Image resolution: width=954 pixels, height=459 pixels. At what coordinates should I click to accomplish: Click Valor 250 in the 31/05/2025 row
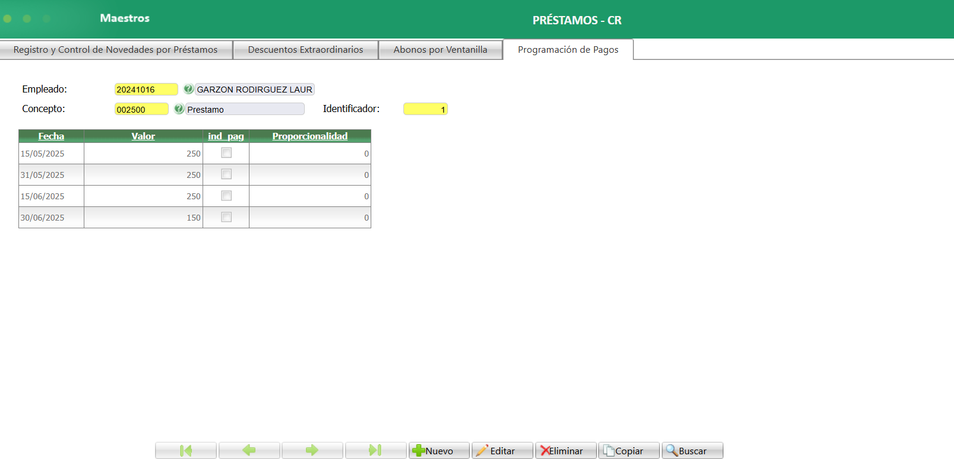[143, 175]
